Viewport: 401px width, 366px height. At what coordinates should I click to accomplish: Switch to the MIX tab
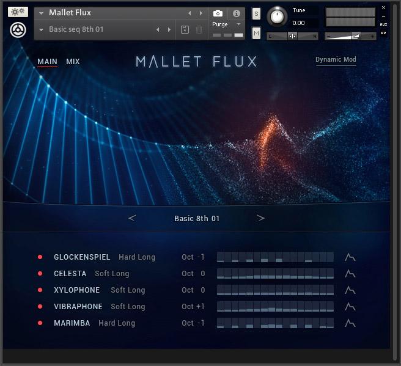tap(73, 62)
